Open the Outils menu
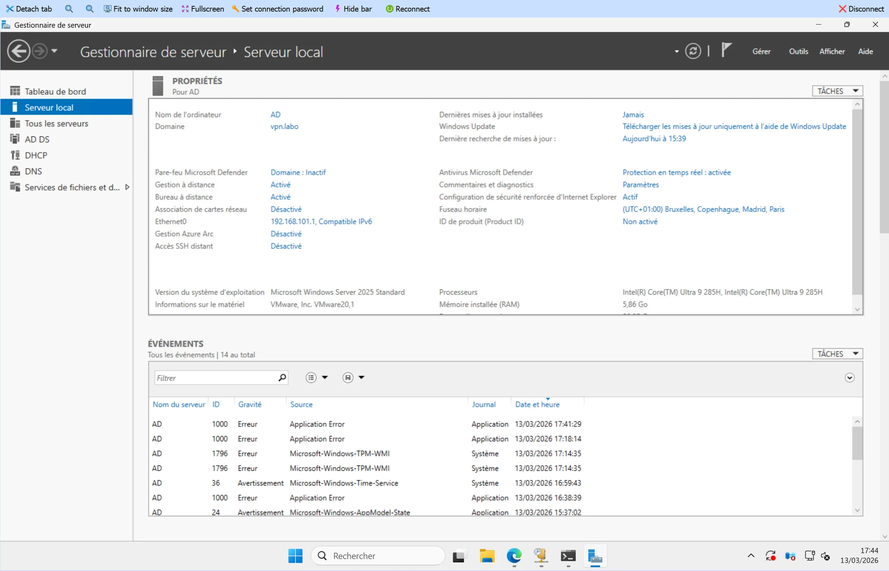 click(798, 52)
